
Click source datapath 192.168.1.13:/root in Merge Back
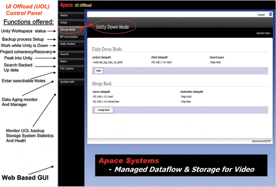(103, 97)
